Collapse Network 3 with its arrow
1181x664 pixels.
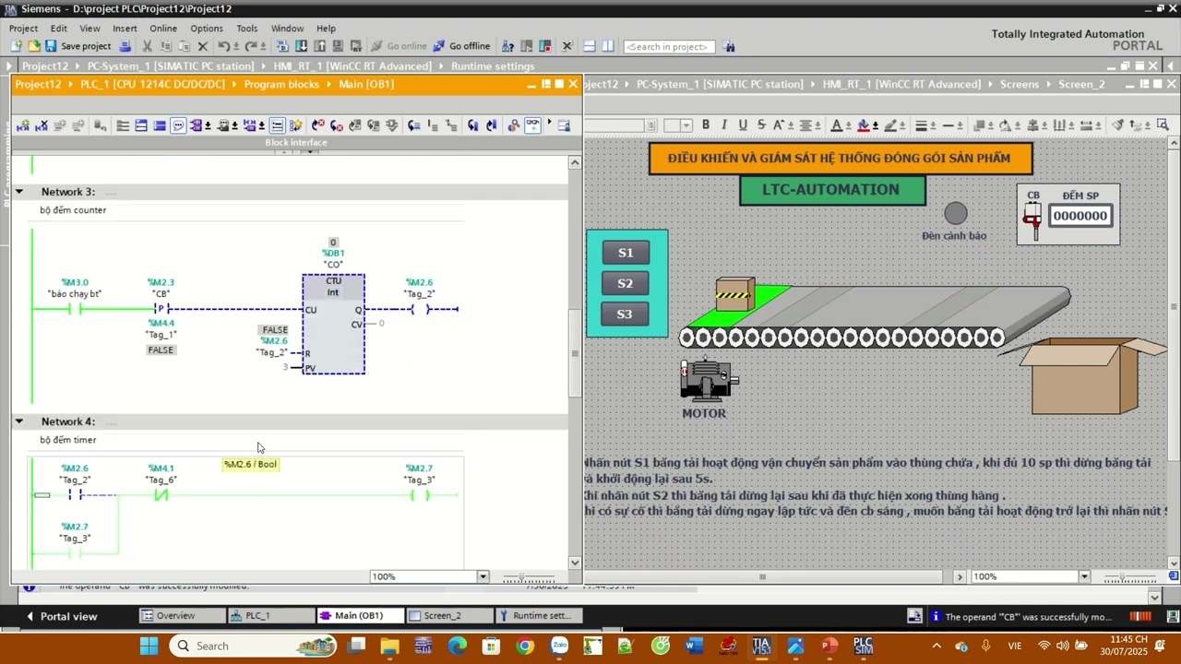point(18,192)
